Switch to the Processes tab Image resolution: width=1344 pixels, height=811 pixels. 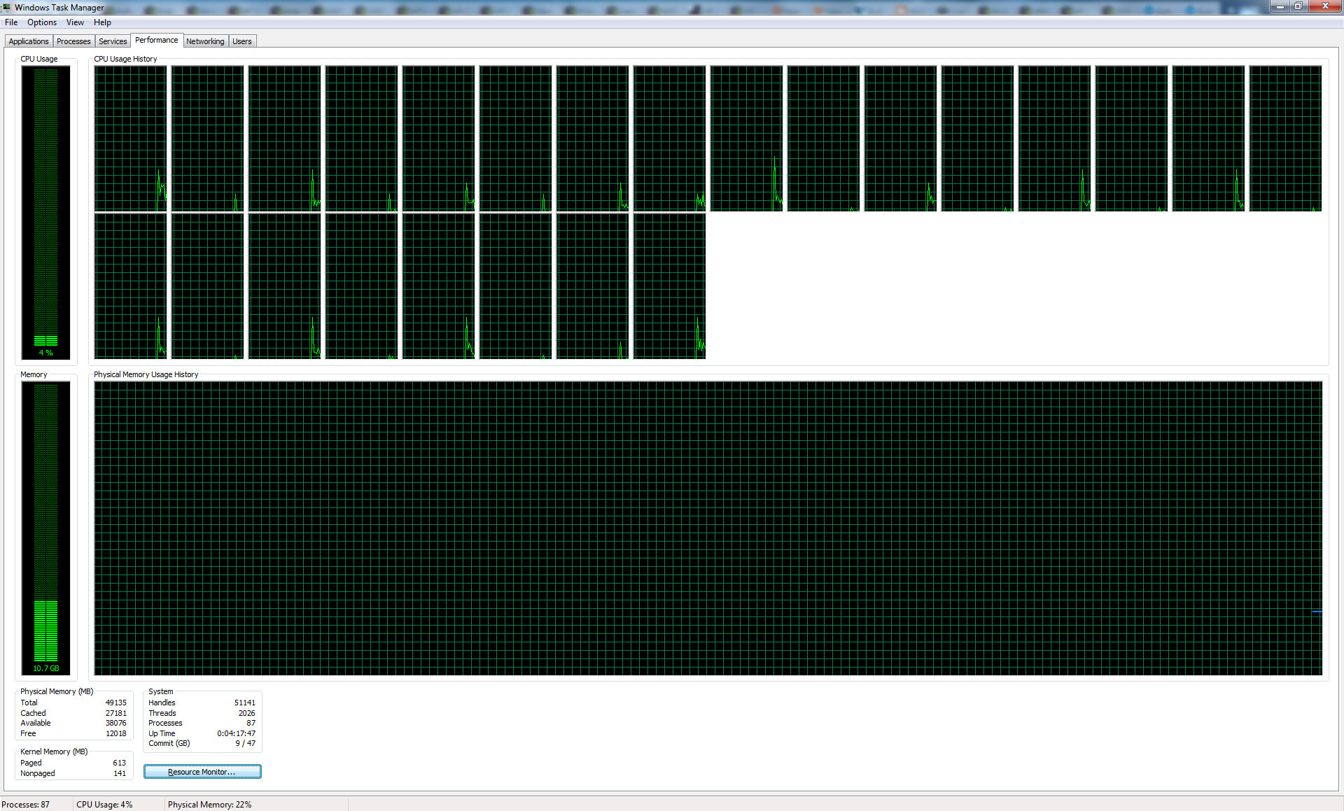[x=73, y=41]
